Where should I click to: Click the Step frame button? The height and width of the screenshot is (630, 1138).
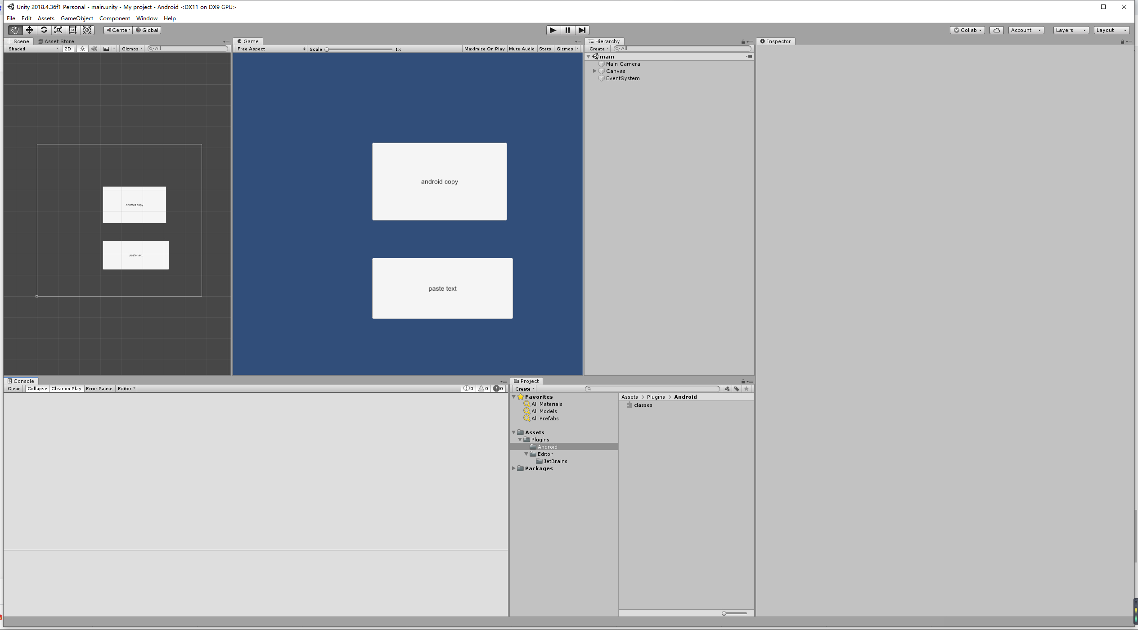[x=582, y=30]
